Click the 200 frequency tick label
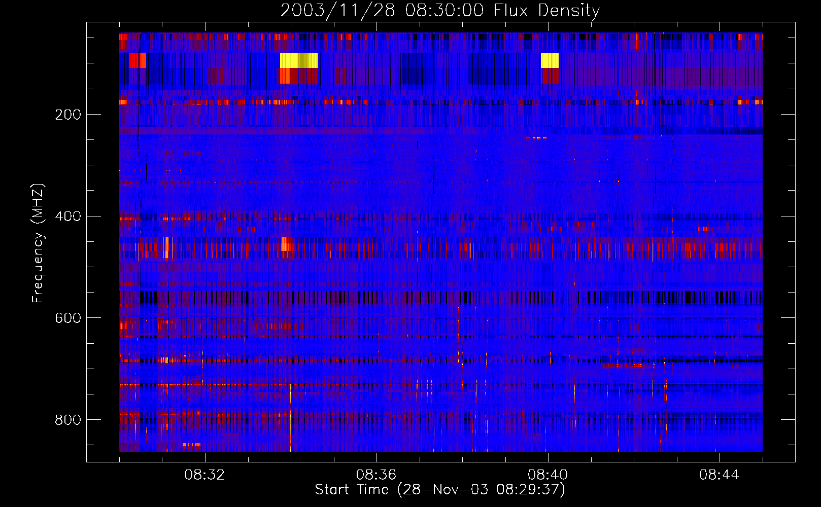 pos(68,115)
